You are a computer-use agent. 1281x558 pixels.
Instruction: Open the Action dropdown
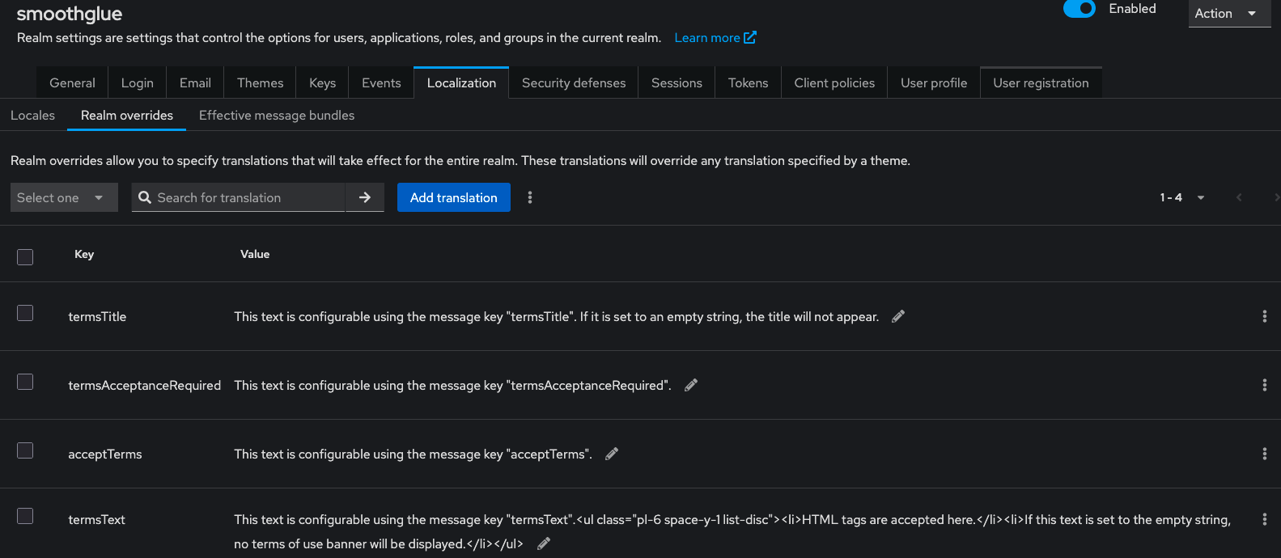click(1229, 14)
